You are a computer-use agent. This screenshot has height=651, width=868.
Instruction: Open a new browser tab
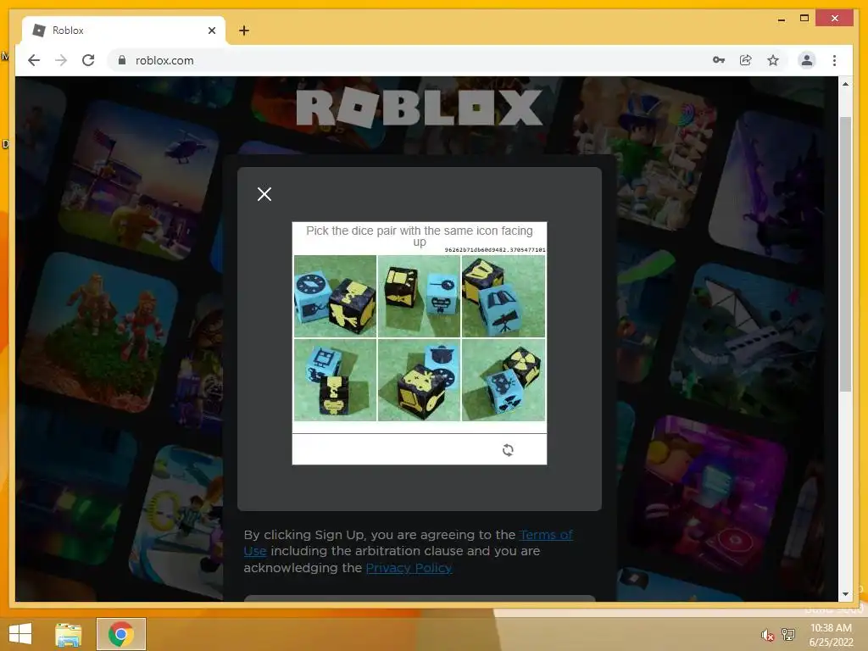[x=244, y=31]
